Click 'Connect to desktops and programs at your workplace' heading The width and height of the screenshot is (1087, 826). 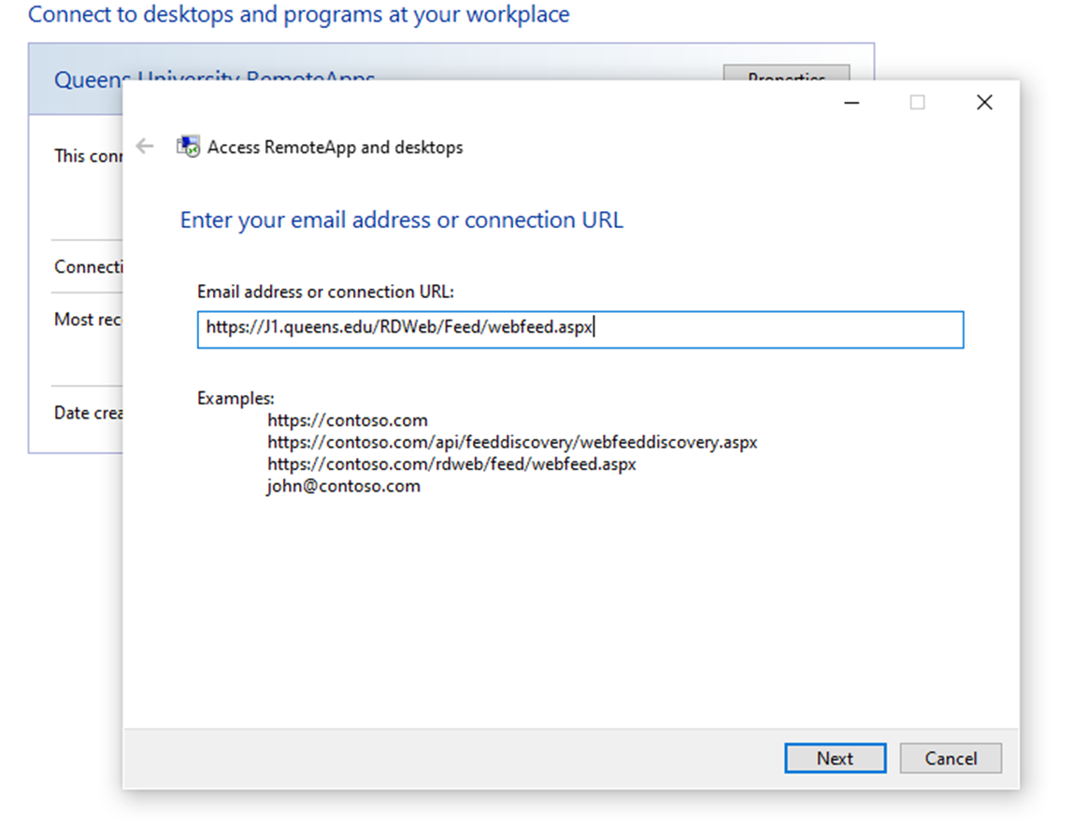(299, 14)
